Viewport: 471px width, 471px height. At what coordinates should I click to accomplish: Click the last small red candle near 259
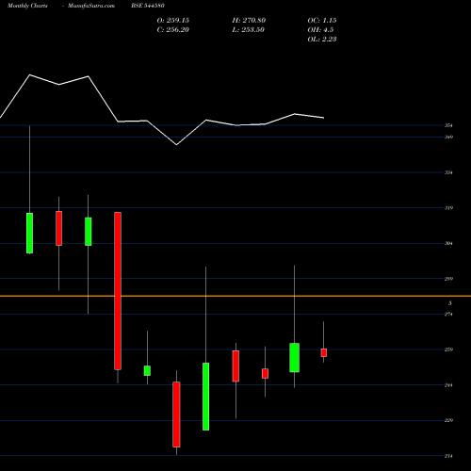pos(324,352)
